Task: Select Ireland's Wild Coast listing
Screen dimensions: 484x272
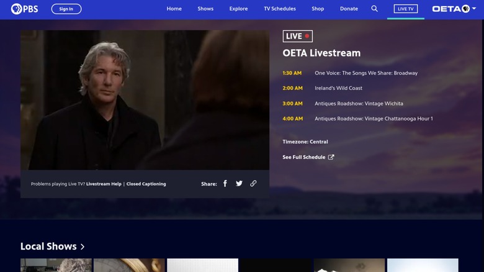Action: pyautogui.click(x=338, y=88)
